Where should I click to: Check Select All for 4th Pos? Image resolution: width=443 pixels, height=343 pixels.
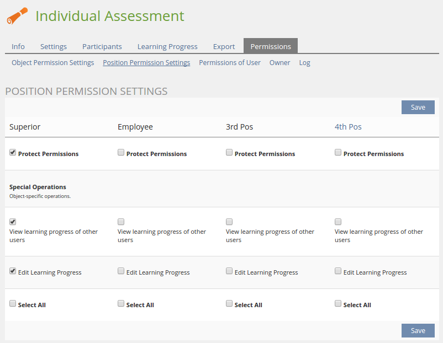(x=338, y=304)
